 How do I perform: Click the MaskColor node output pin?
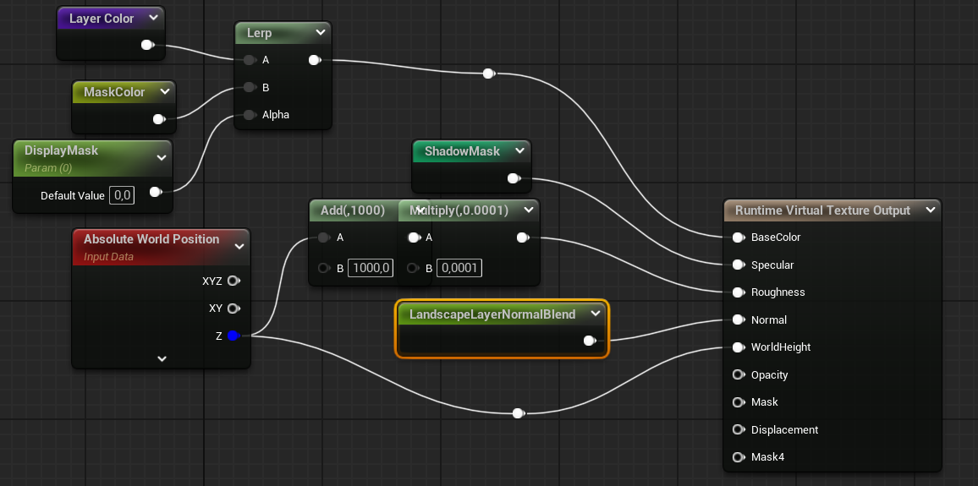click(158, 119)
